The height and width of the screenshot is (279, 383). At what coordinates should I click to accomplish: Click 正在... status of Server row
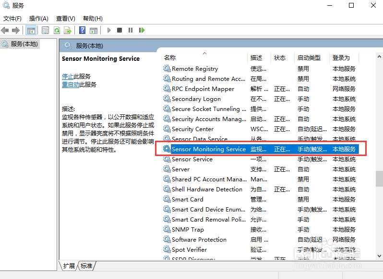(x=282, y=169)
